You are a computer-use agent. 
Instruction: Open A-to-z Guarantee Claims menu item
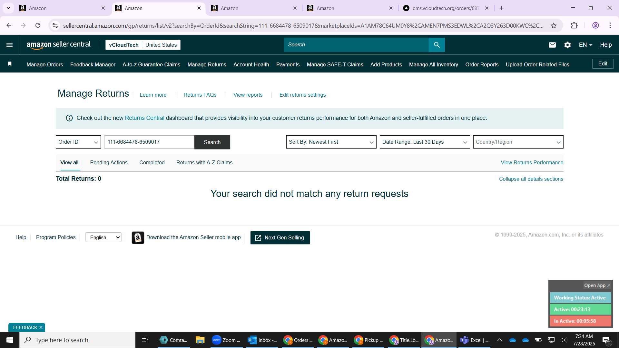[x=151, y=64]
